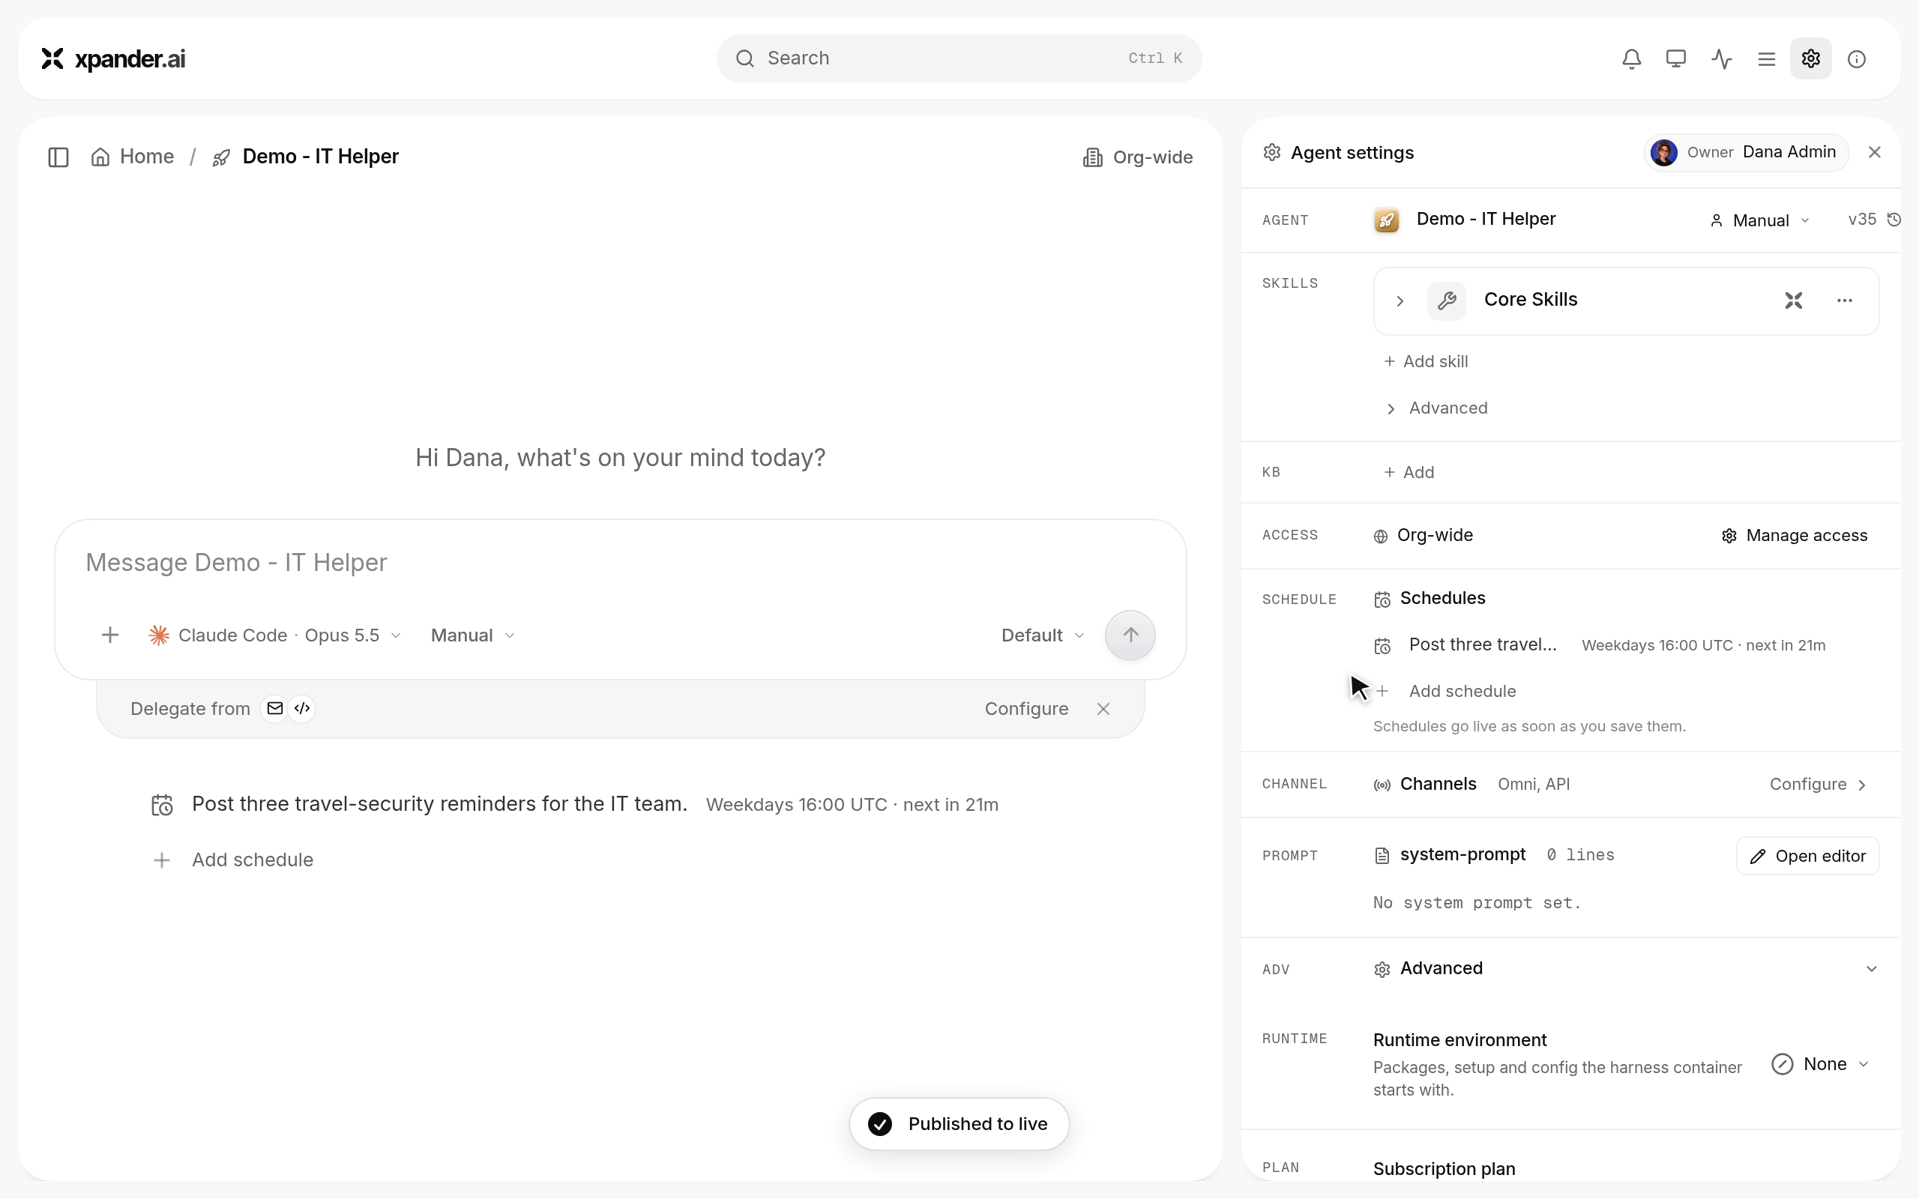Open the Default dropdown

coord(1042,635)
